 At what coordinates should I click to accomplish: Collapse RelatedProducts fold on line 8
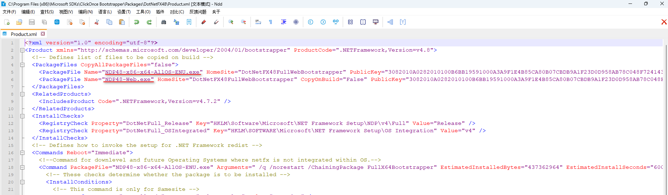point(22,94)
